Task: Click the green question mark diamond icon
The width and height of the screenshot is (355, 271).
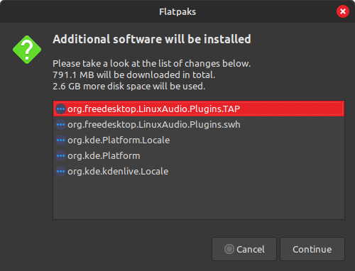Action: click(x=27, y=50)
